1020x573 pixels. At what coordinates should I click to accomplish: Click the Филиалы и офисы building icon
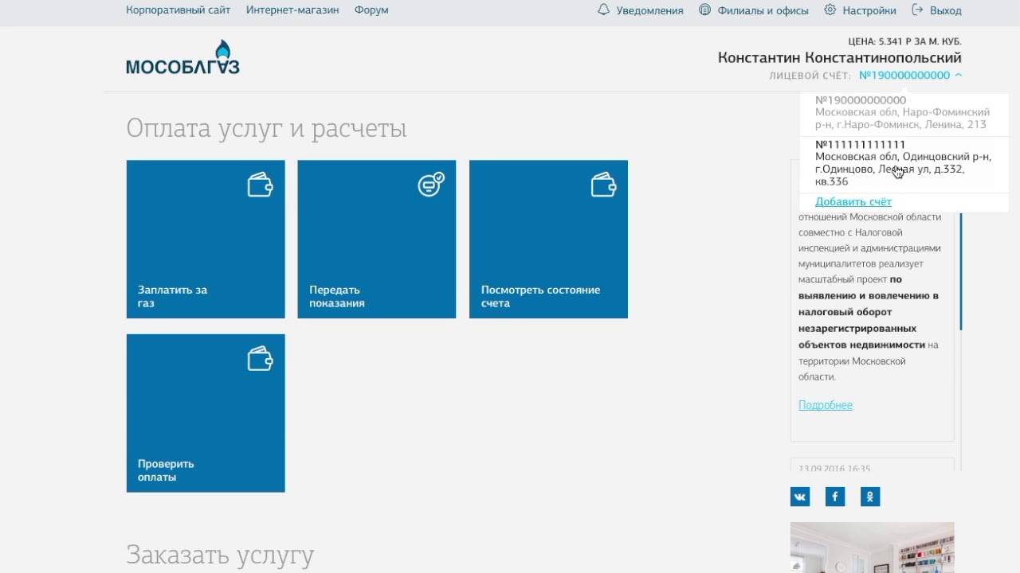tap(704, 10)
